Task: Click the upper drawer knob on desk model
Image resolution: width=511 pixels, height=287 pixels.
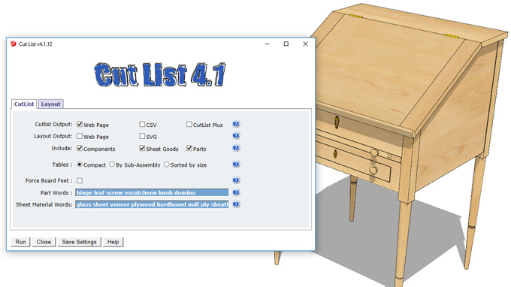Action: [374, 153]
